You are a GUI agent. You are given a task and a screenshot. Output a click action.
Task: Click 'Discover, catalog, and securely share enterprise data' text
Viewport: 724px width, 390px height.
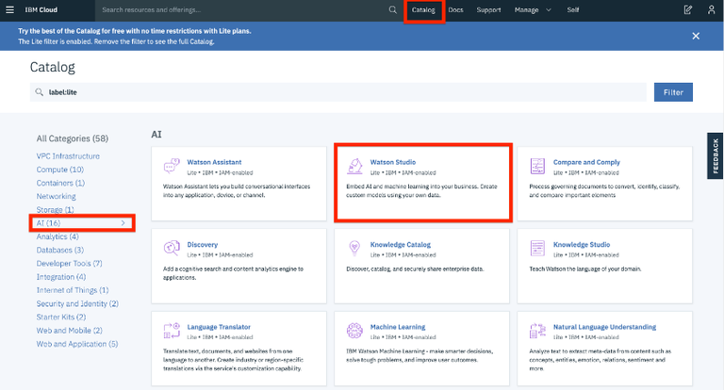(x=415, y=268)
